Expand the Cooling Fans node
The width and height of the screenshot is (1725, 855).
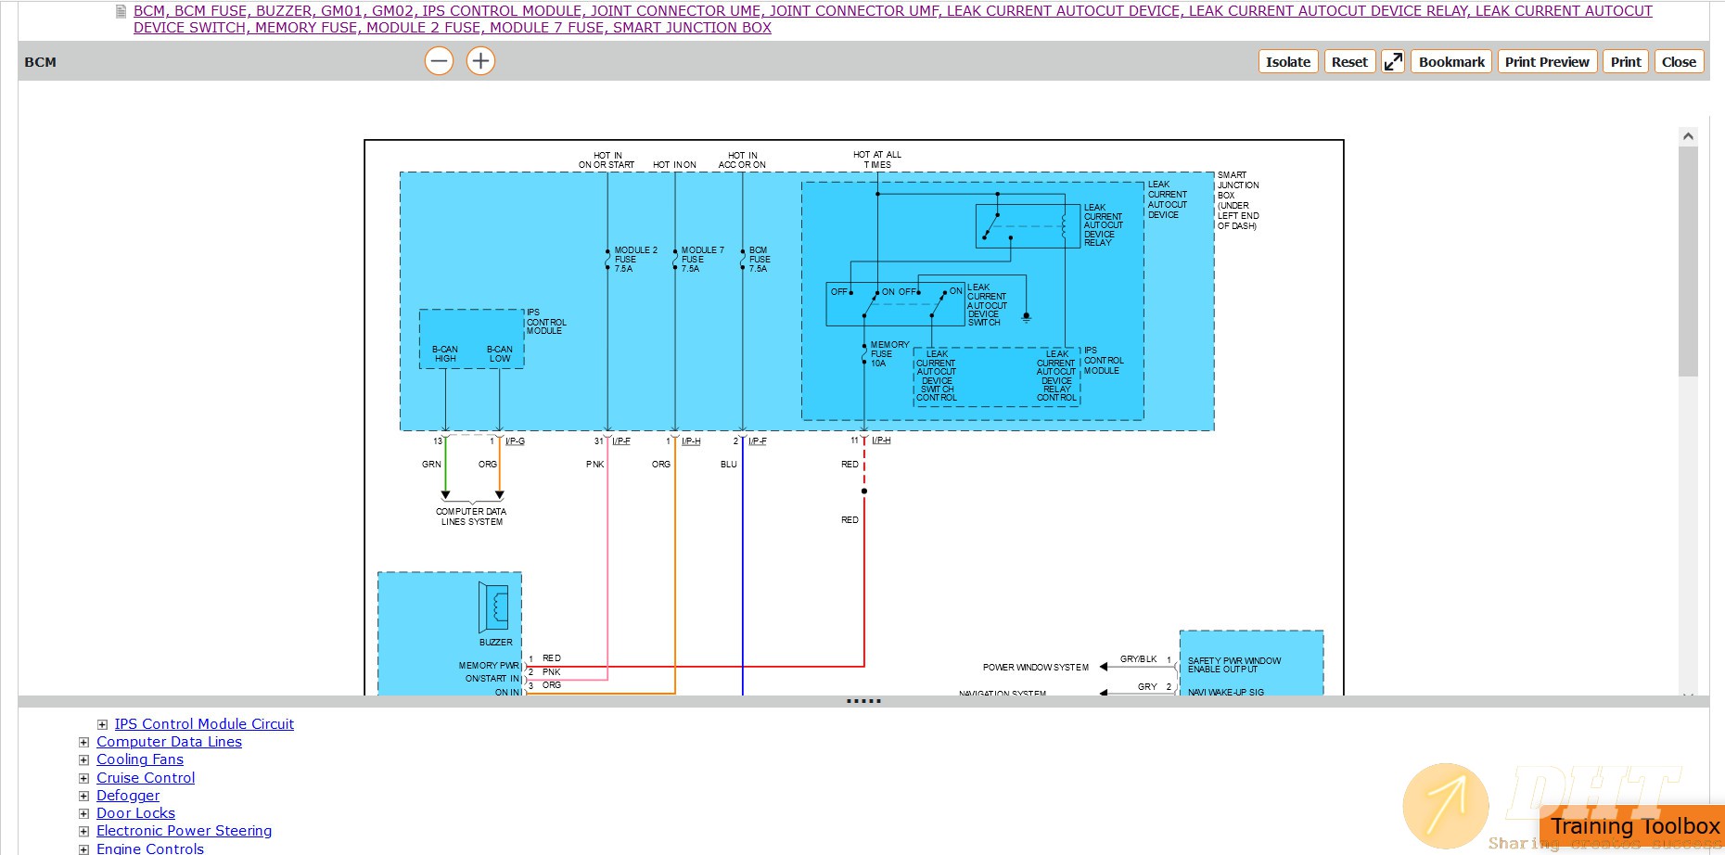coord(84,759)
